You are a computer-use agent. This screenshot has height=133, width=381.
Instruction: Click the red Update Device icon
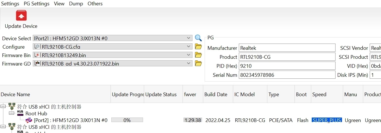[x=21, y=15]
